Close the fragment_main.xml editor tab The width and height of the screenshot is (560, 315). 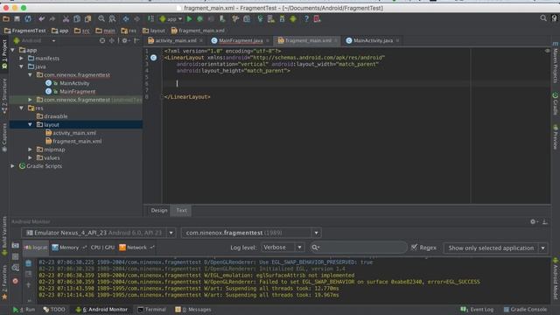coord(336,41)
